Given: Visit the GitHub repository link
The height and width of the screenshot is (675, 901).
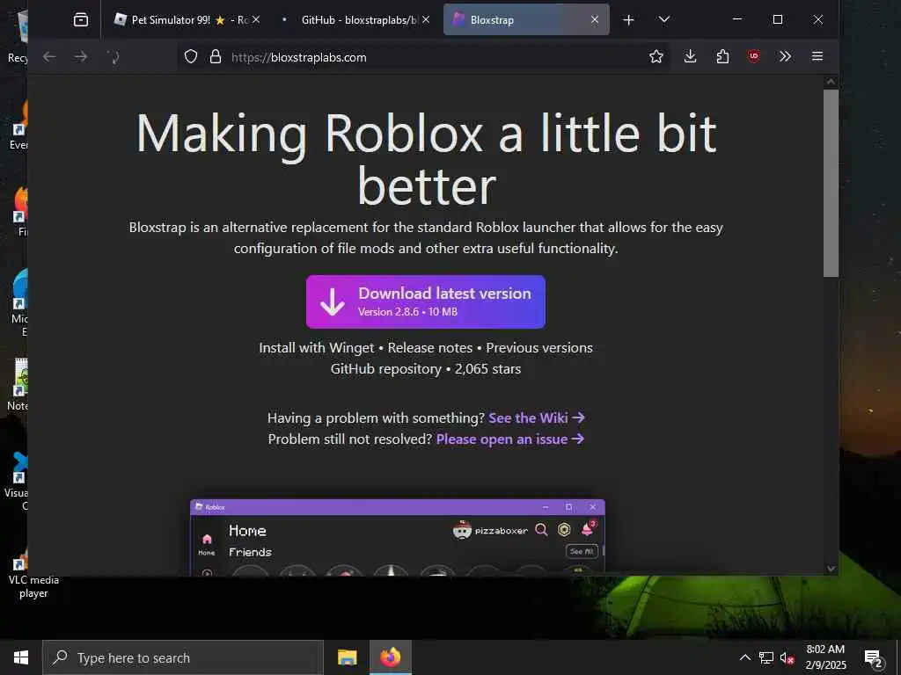Looking at the screenshot, I should point(385,369).
